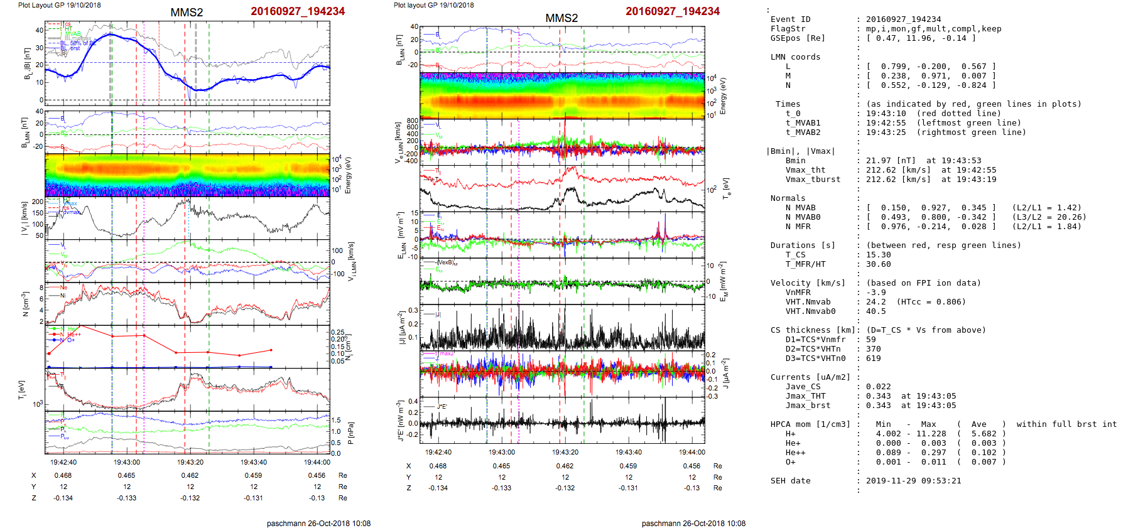The height and width of the screenshot is (528, 1133).
Task: Select the D1=TCS*Vnmfr value 59
Action: point(870,340)
